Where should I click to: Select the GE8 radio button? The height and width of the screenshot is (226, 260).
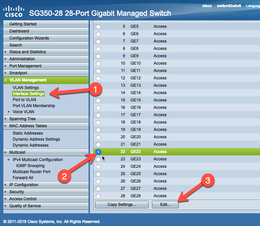pos(98,49)
